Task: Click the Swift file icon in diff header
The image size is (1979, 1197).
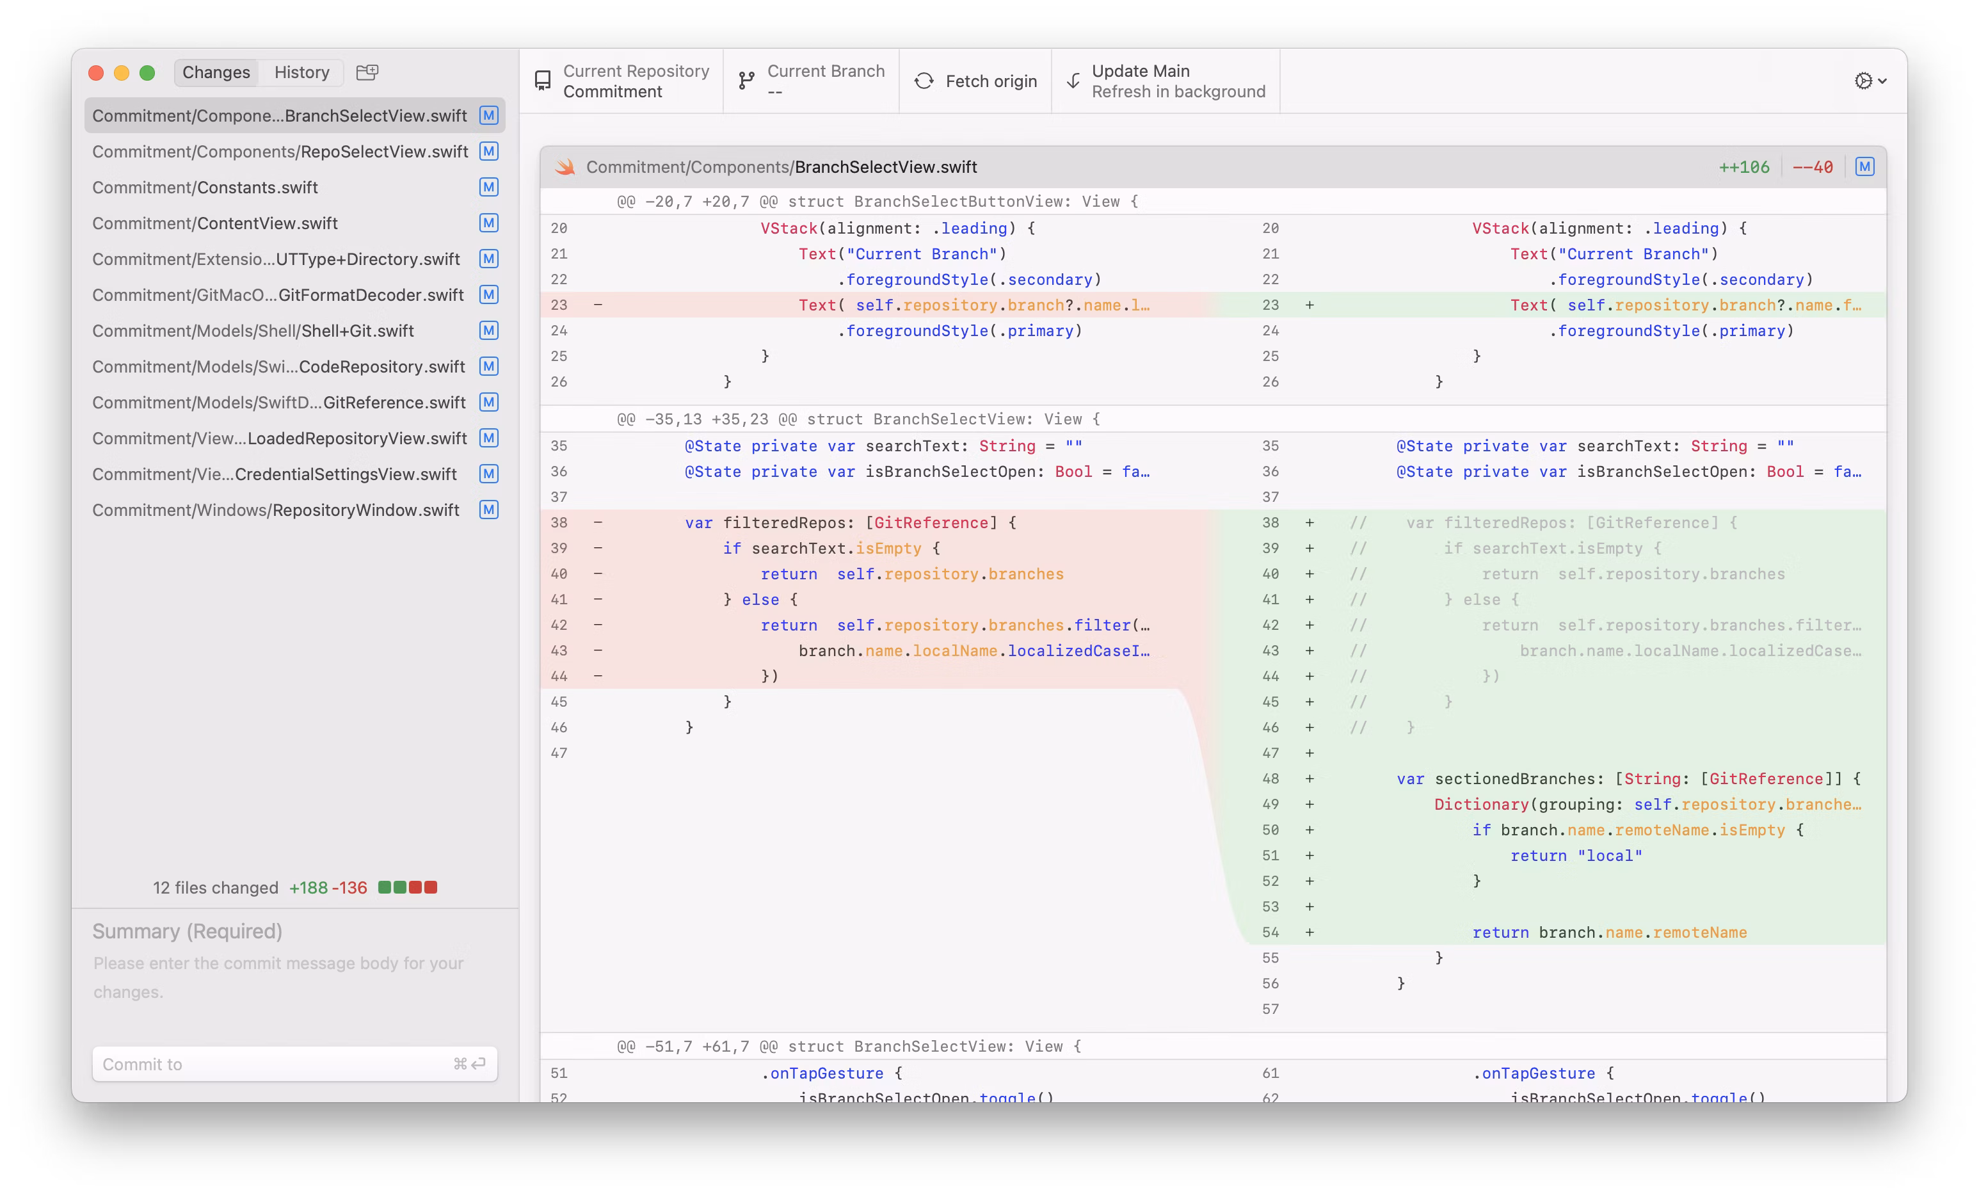Action: click(565, 167)
